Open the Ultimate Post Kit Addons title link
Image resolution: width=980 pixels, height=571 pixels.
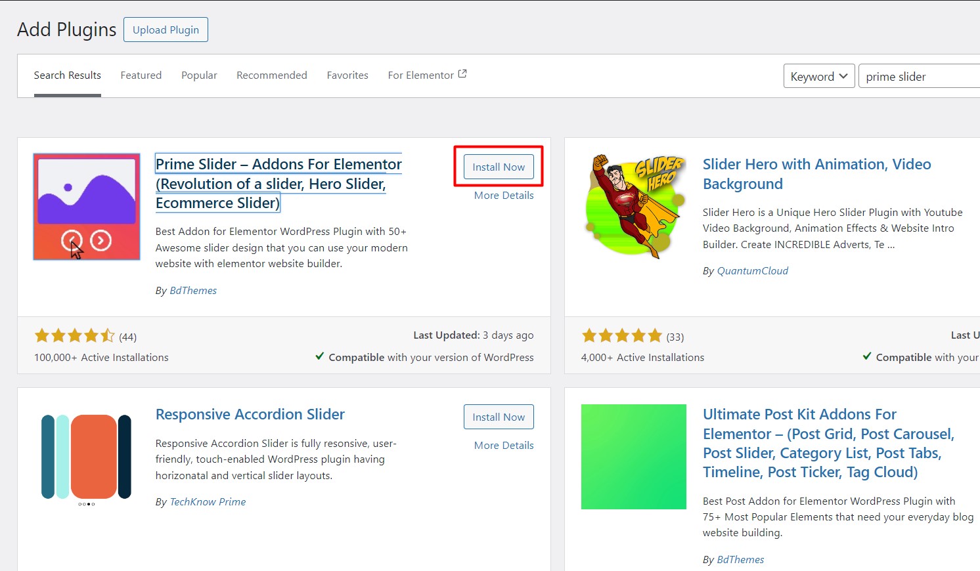coord(828,443)
